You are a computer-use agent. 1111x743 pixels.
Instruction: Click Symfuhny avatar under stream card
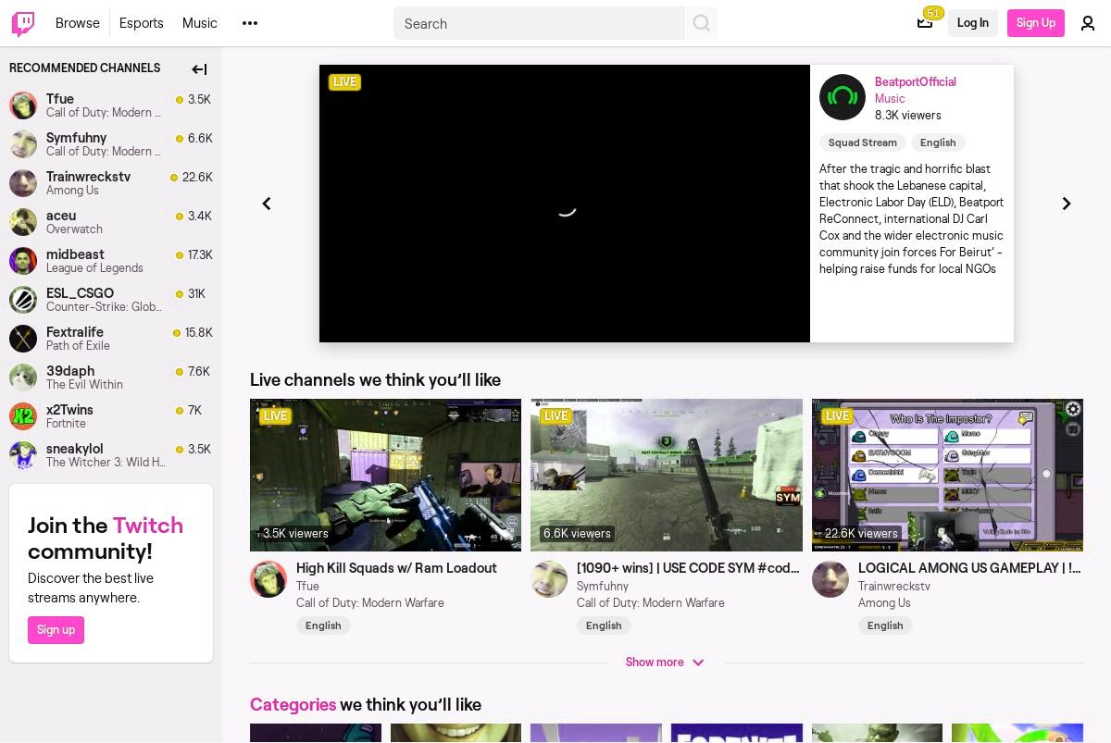point(549,579)
